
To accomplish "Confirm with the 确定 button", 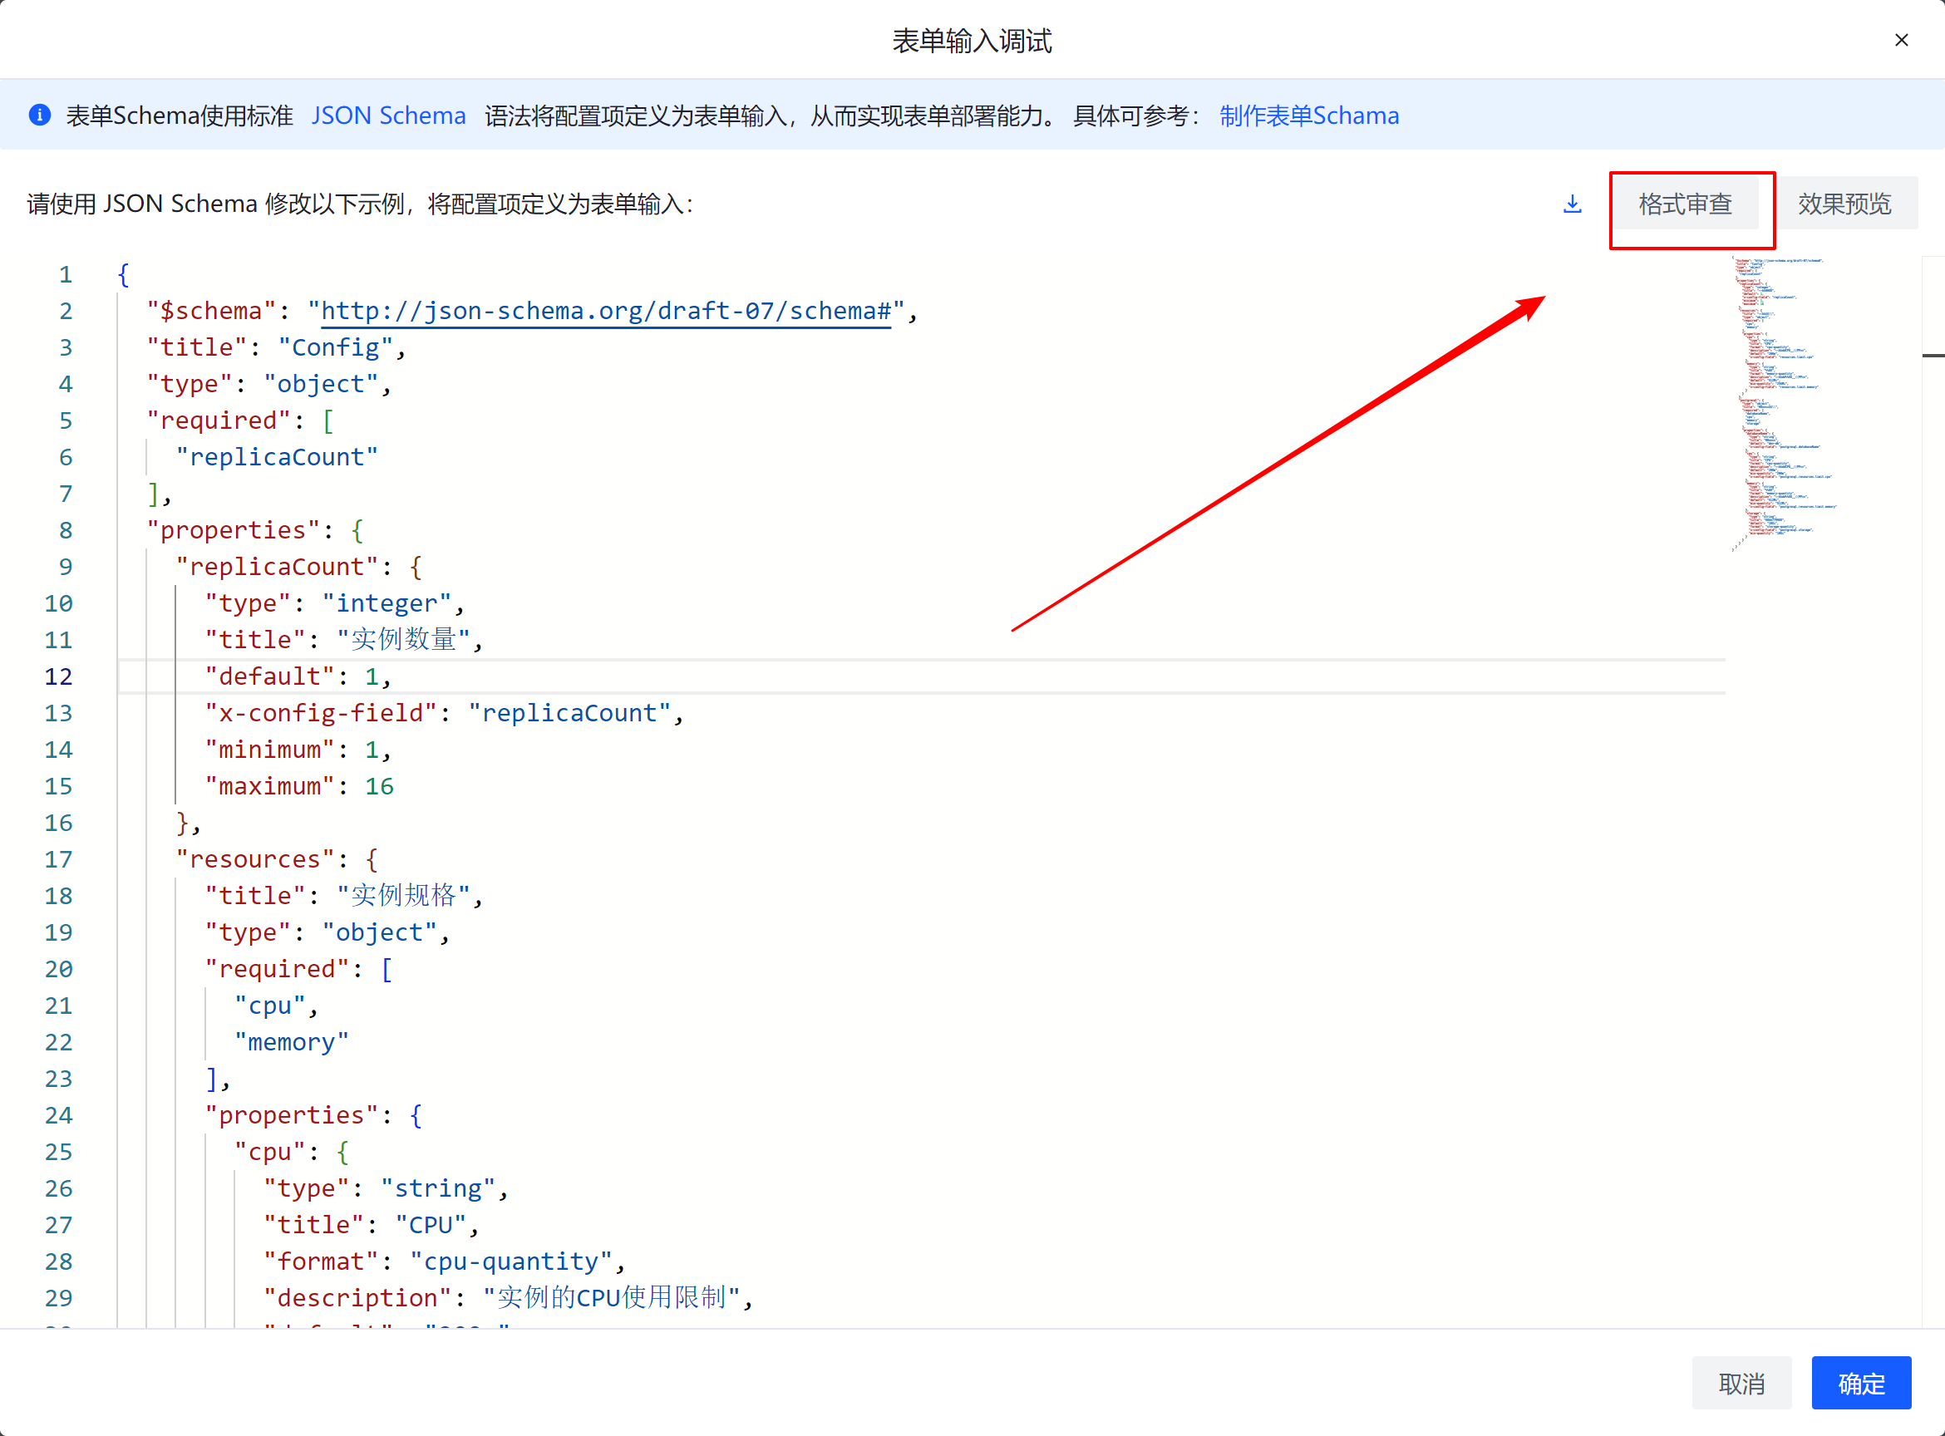I will 1862,1382.
